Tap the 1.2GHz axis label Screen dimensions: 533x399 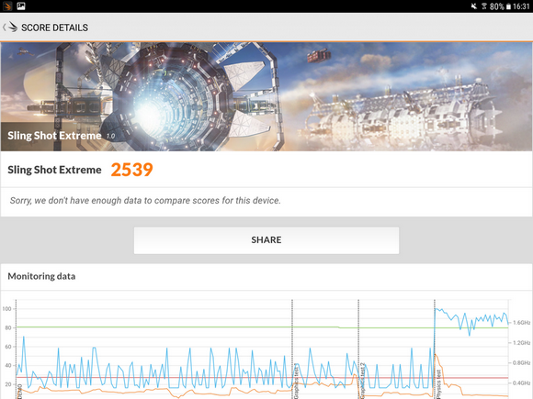tap(521, 343)
